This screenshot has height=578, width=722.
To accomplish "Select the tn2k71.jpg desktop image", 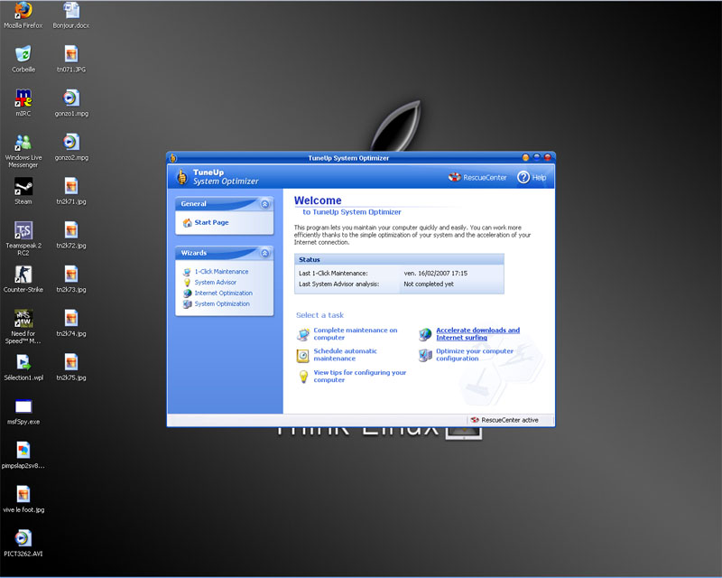I will (71, 191).
